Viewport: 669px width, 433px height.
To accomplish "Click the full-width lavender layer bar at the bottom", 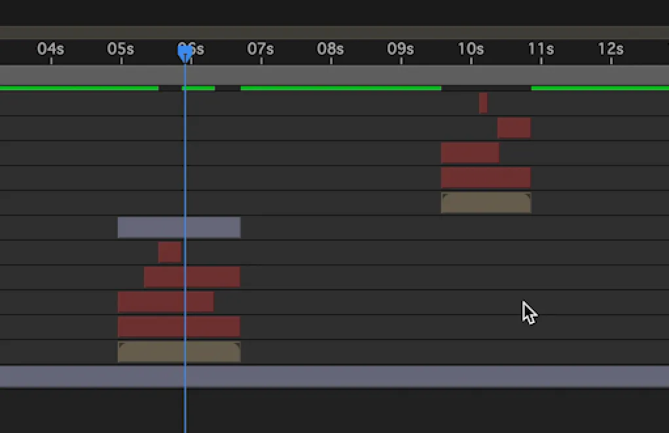I will click(x=334, y=376).
